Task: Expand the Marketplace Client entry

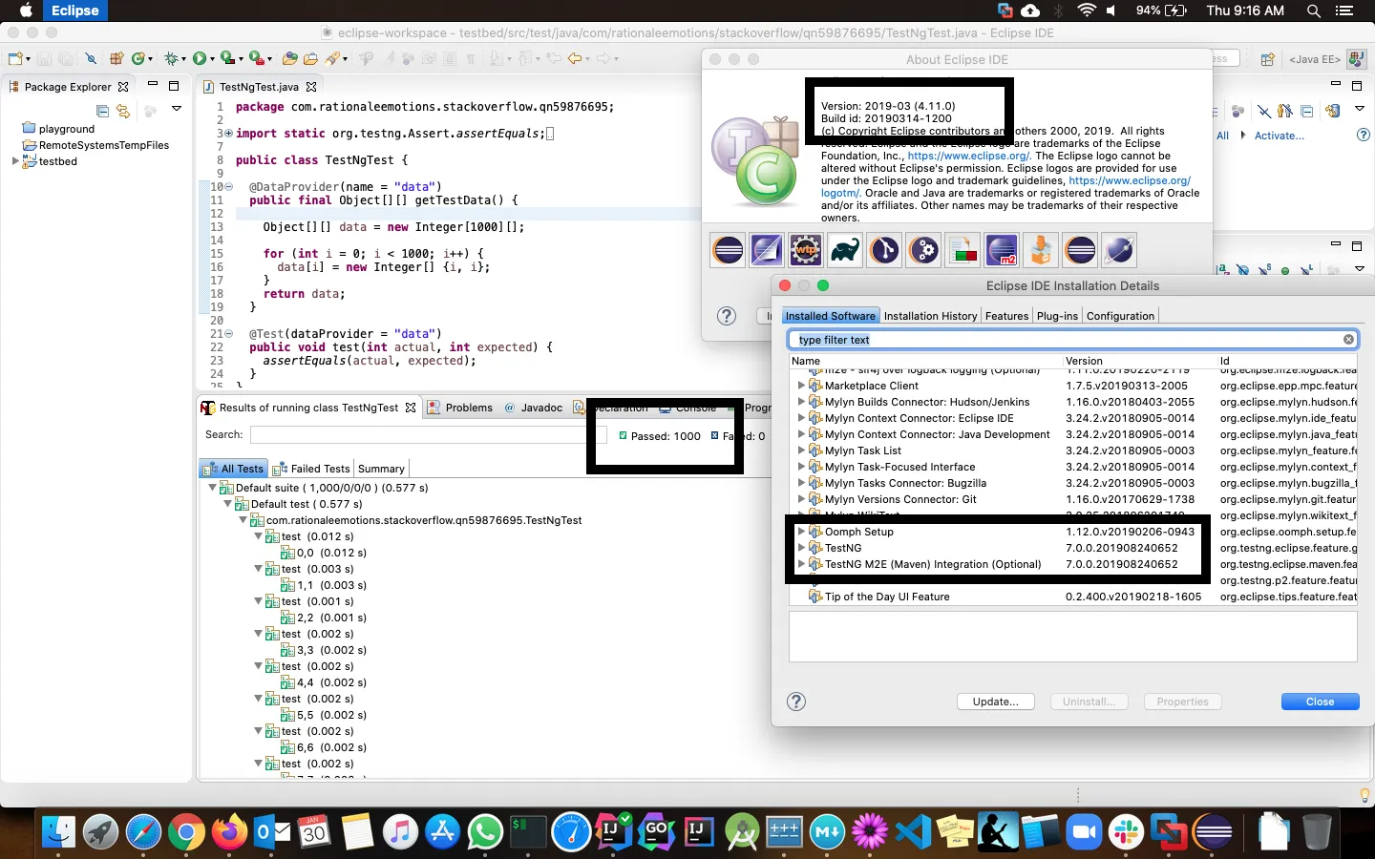Action: 801,386
